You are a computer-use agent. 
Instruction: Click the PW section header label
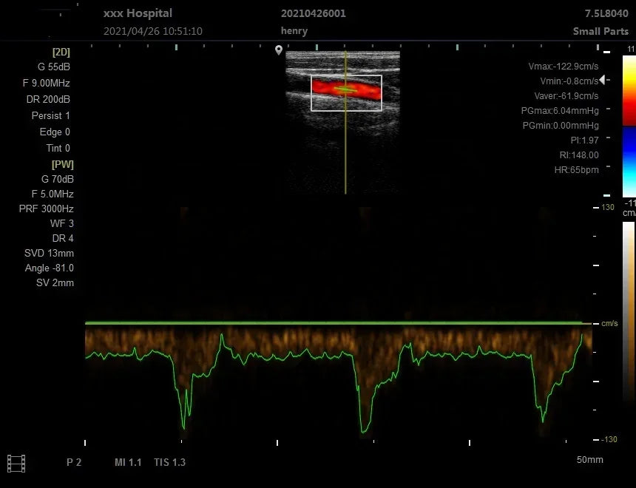(62, 164)
